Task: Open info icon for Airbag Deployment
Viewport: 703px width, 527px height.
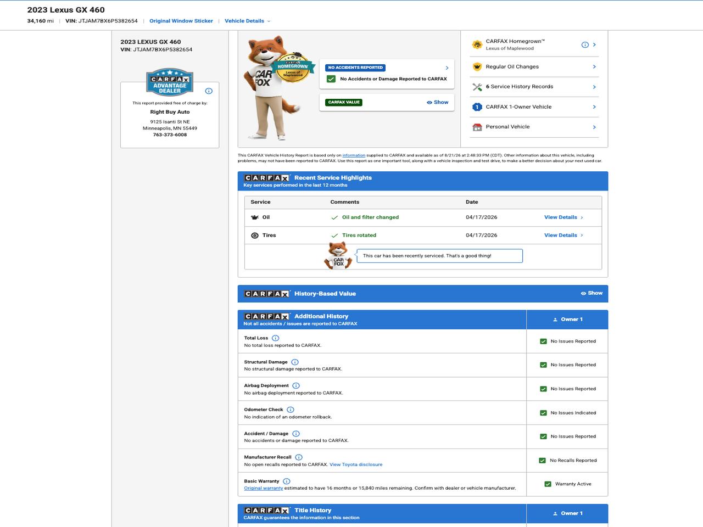Action: (296, 386)
